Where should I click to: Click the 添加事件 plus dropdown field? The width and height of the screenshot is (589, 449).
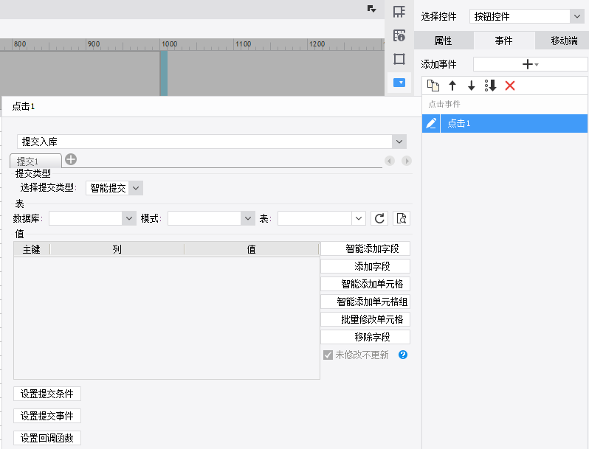[x=530, y=64]
